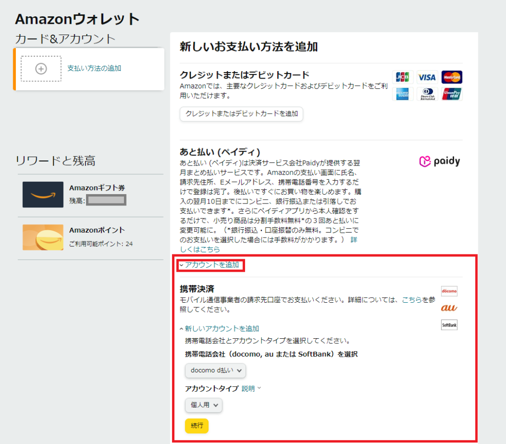Screen dimensions: 506x444
Task: Click the docomo carrier logo
Action: (x=449, y=291)
